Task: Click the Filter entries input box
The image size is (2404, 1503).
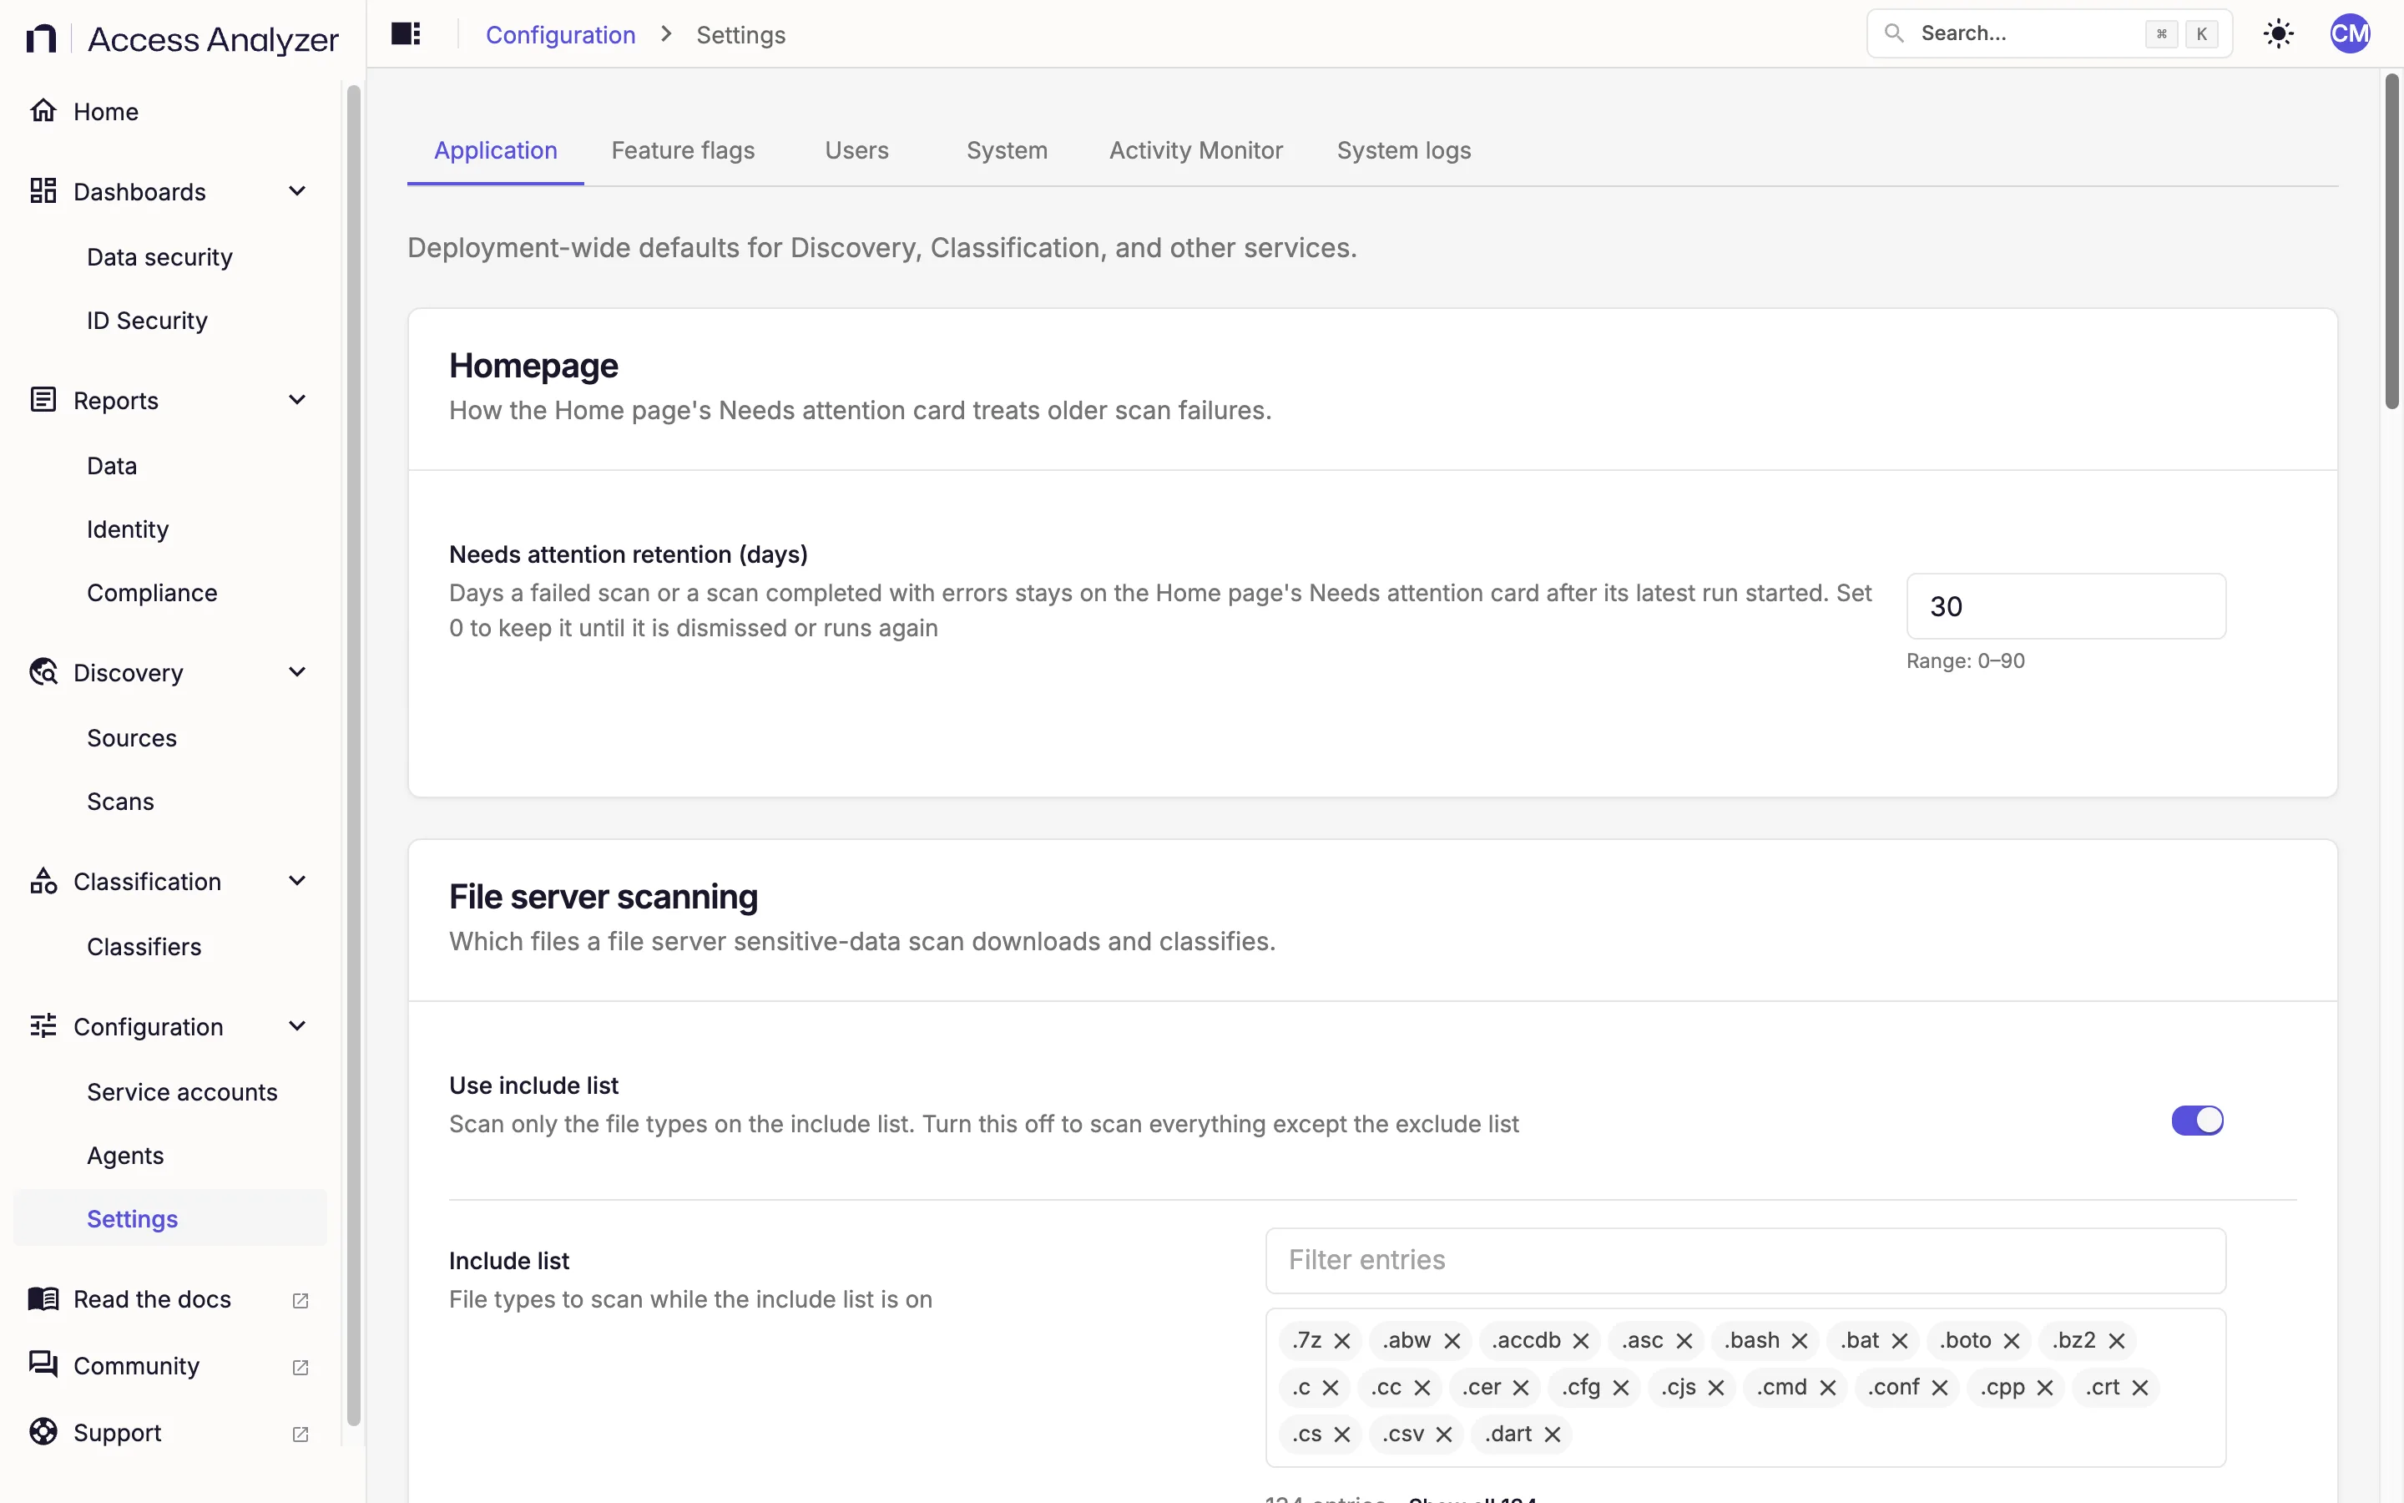Action: [1745, 1261]
